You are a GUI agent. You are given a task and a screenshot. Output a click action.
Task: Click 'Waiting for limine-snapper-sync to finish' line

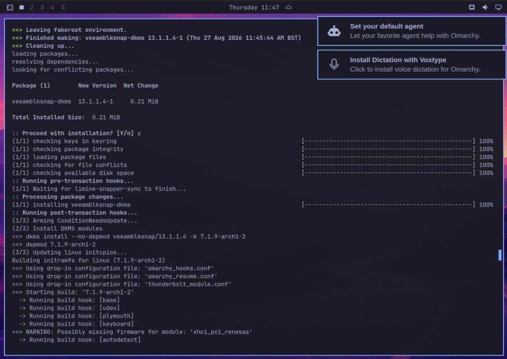[99, 188]
